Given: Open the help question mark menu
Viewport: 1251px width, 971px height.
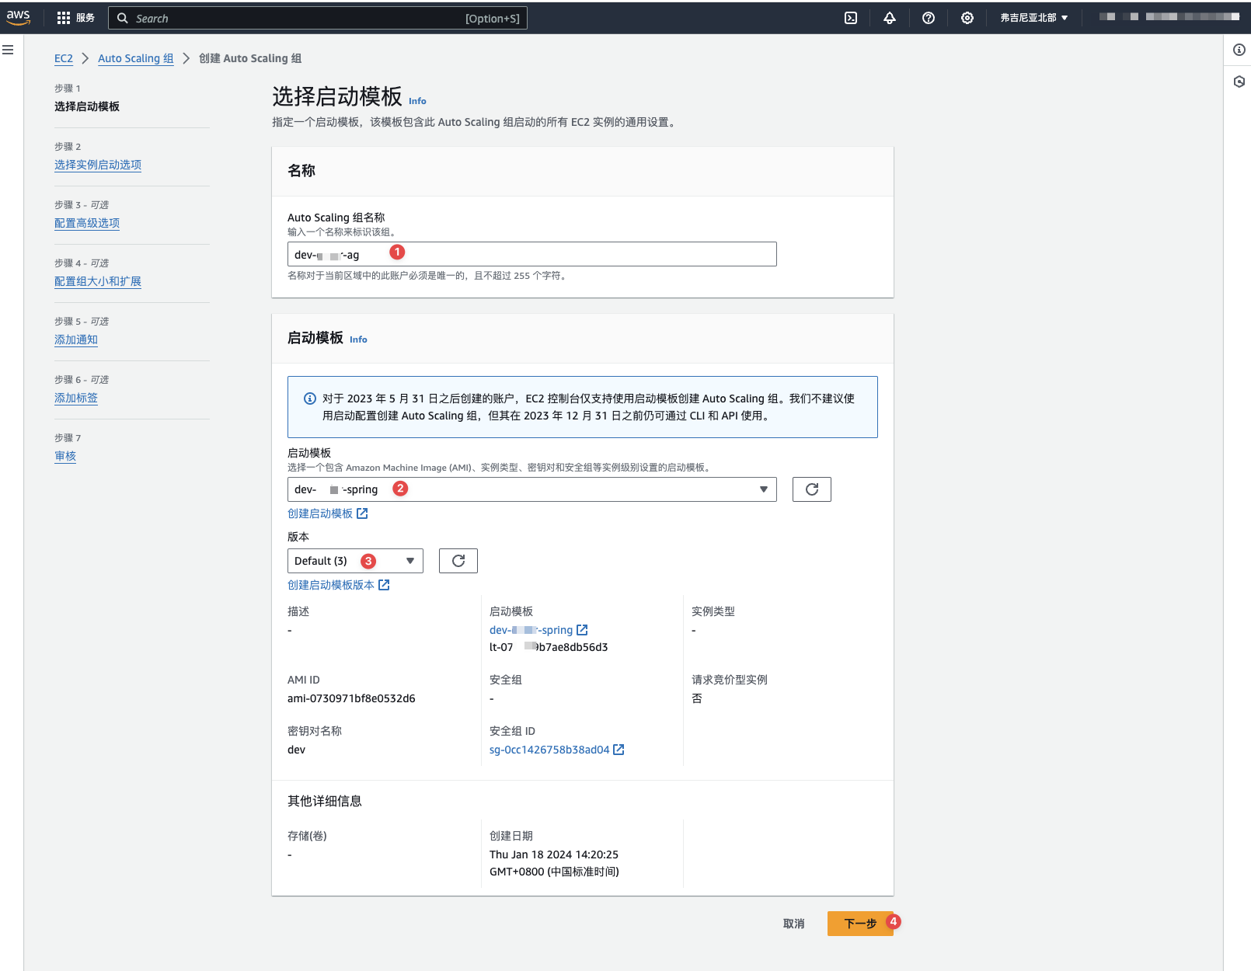Looking at the screenshot, I should (929, 18).
